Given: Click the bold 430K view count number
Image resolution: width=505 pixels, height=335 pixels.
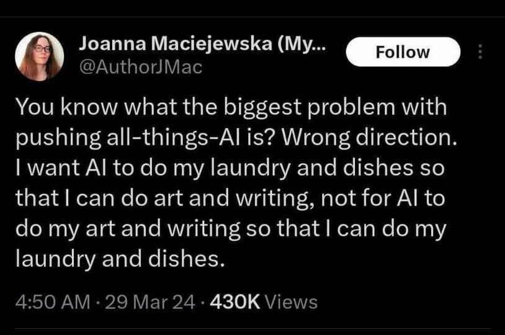Looking at the screenshot, I should tap(235, 302).
